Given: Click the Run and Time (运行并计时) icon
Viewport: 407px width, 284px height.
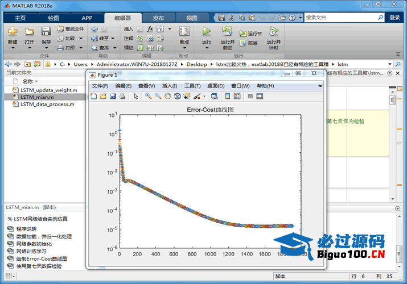Looking at the screenshot, I should click(x=273, y=32).
